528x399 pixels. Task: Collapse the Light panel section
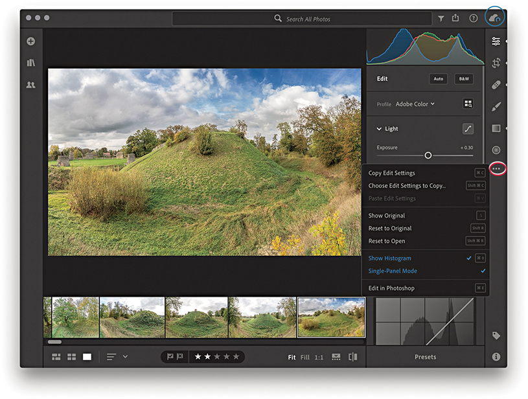point(380,129)
